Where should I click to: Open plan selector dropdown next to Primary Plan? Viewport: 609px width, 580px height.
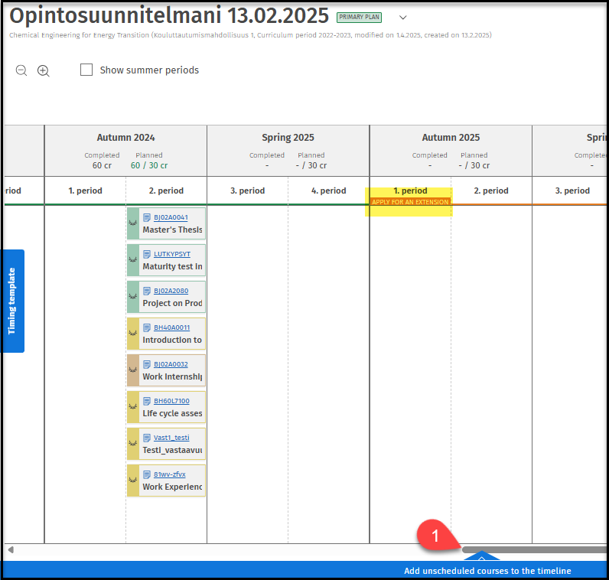(403, 18)
